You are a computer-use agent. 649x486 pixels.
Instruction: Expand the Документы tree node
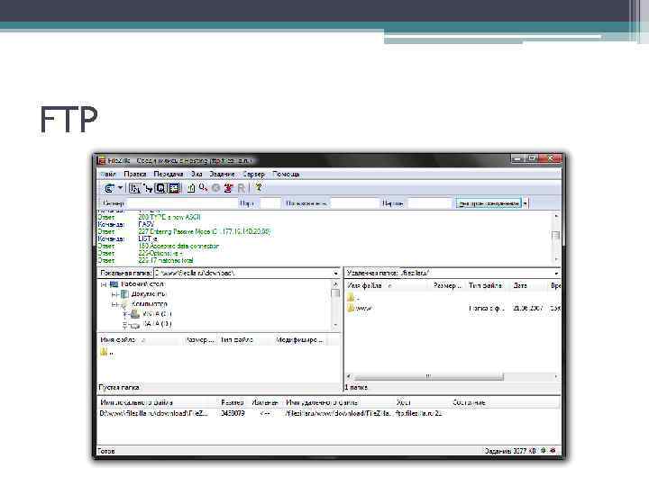click(114, 294)
